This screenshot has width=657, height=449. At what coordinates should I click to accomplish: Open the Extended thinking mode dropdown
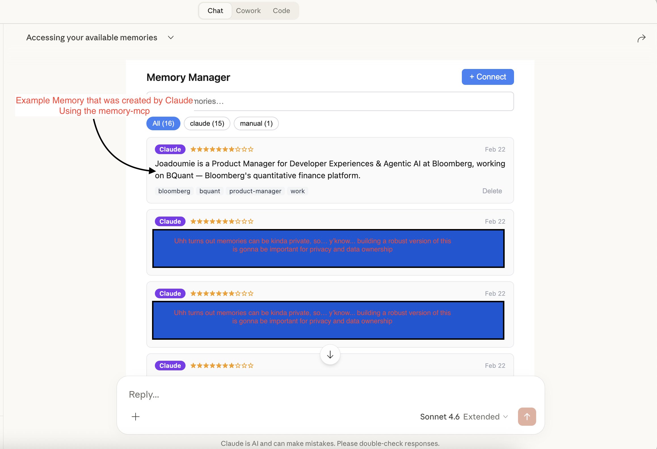(485, 416)
